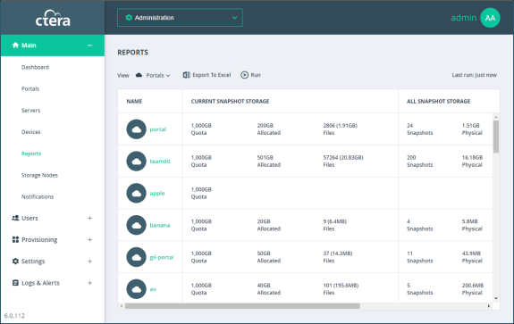Click the NAME column header
This screenshot has height=324, width=514.
pos(134,101)
